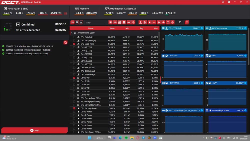Toggle the CPU hardware filter icon

[x=110, y=22]
